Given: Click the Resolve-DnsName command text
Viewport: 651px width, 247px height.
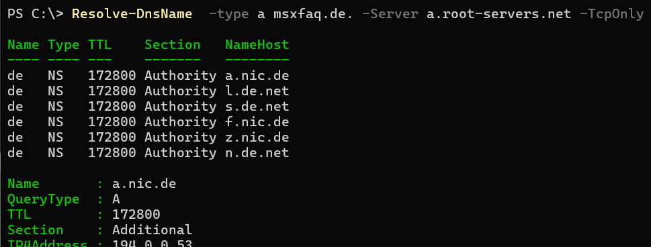Looking at the screenshot, I should (x=132, y=14).
